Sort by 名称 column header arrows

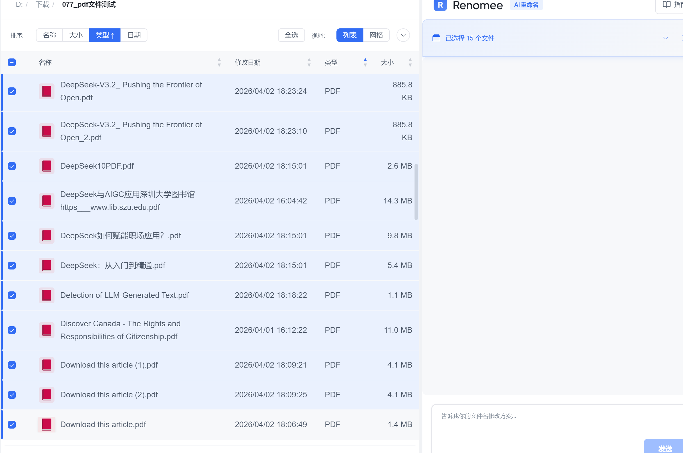pyautogui.click(x=219, y=62)
